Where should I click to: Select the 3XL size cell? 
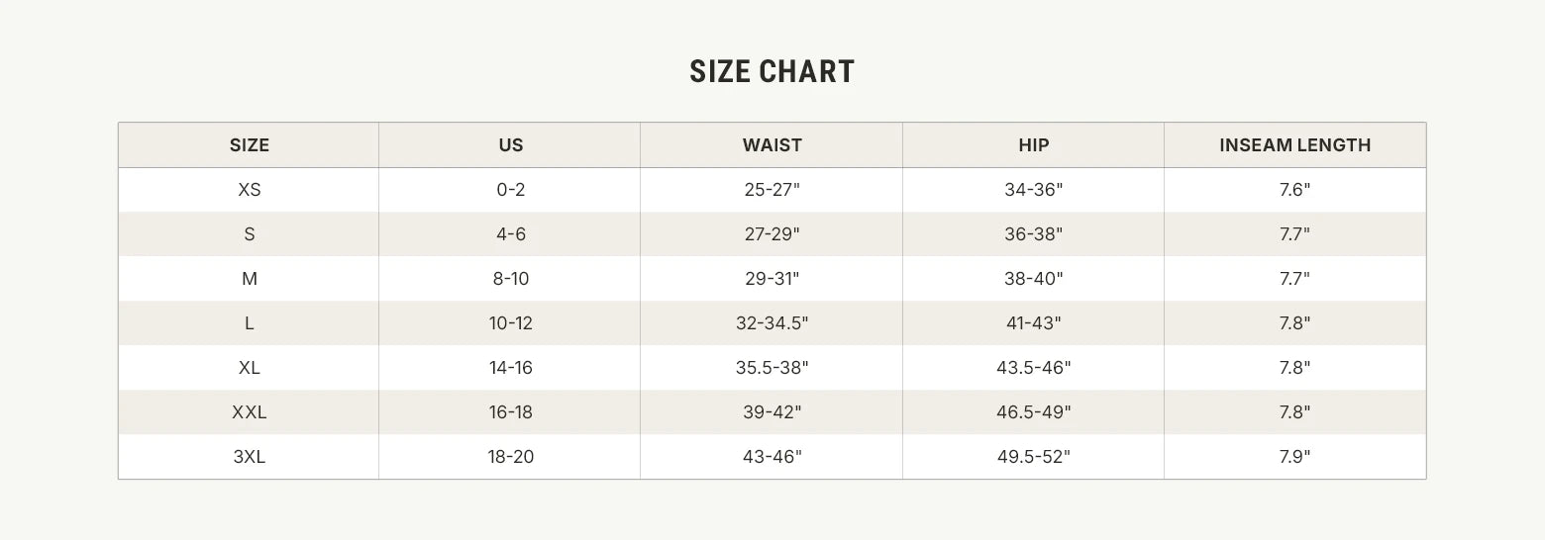pyautogui.click(x=250, y=457)
